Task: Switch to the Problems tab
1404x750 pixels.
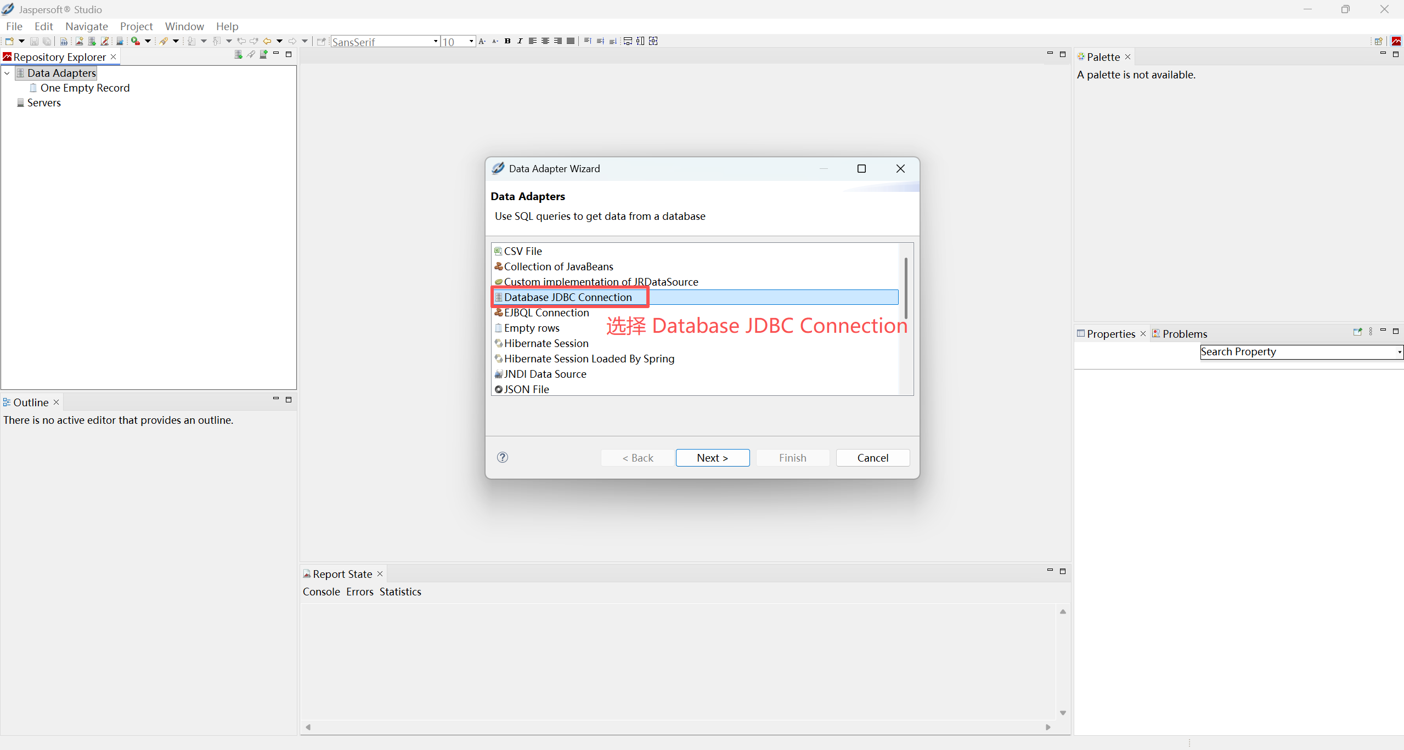Action: point(1185,334)
